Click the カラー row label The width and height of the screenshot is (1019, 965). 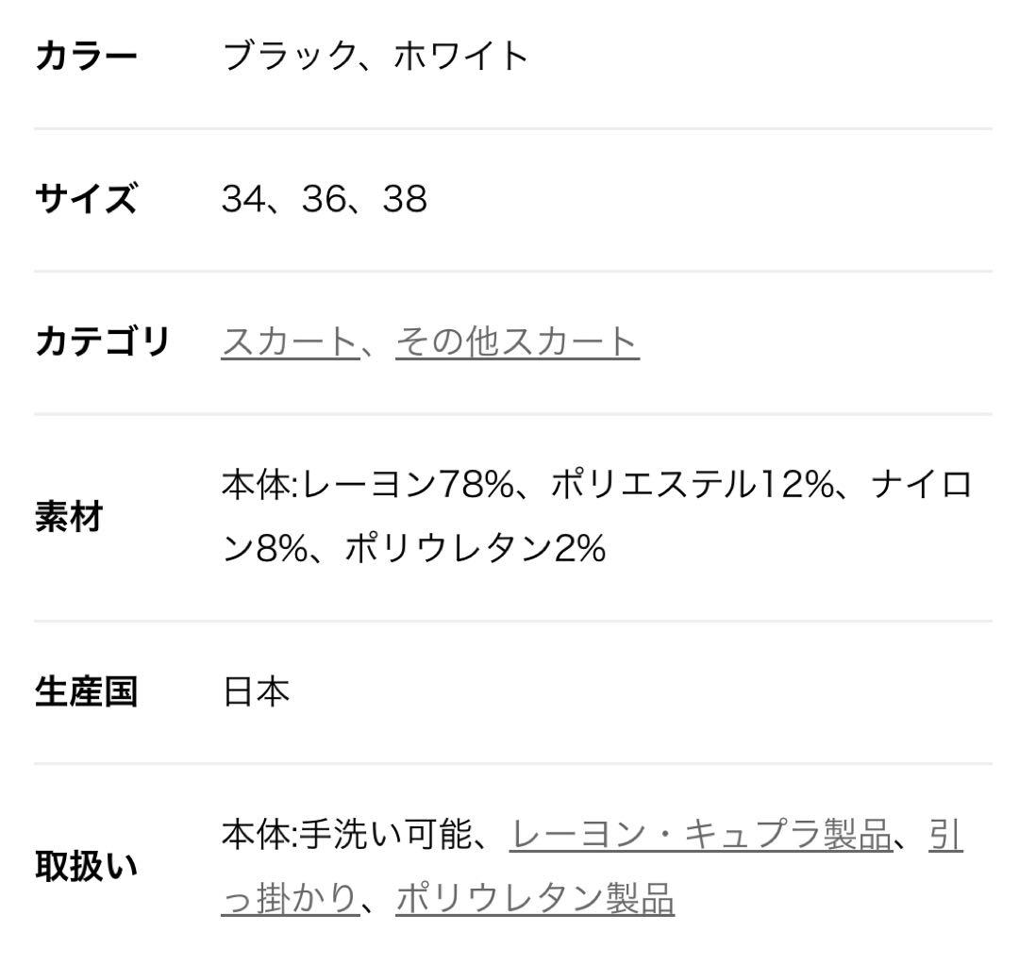click(87, 57)
